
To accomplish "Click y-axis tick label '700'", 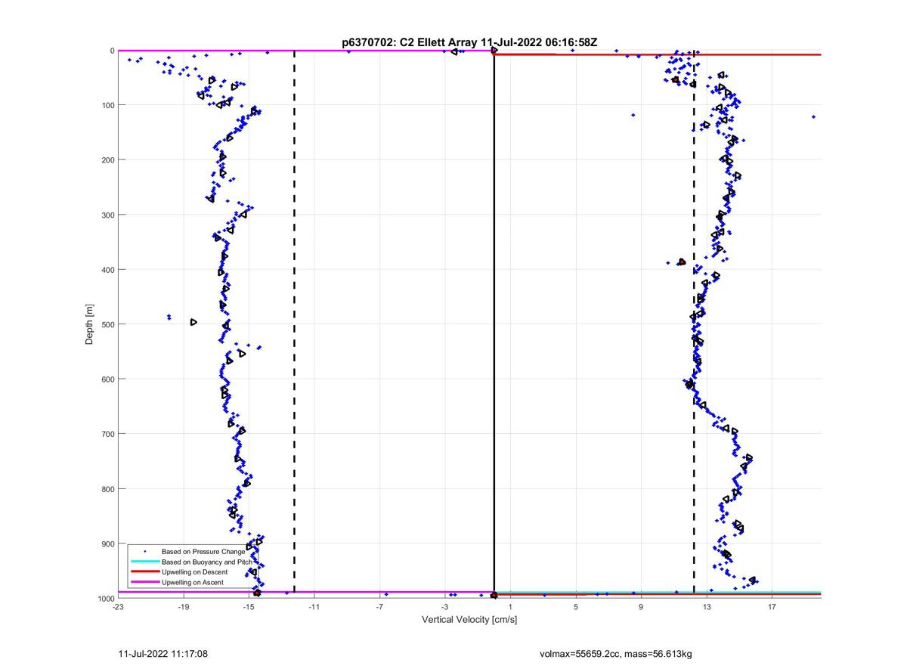I will [x=107, y=434].
